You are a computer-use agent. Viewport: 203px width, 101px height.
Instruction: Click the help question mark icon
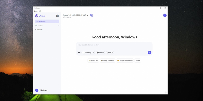point(166,92)
